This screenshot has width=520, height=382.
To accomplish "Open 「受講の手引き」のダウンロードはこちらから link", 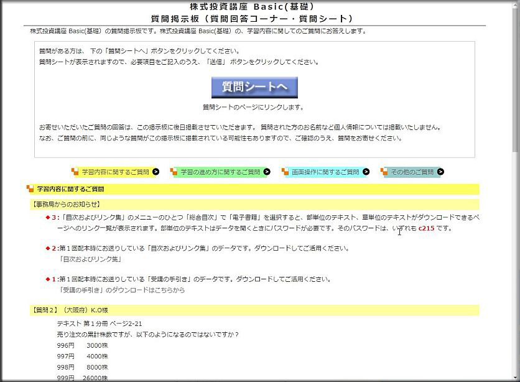I will (122, 290).
